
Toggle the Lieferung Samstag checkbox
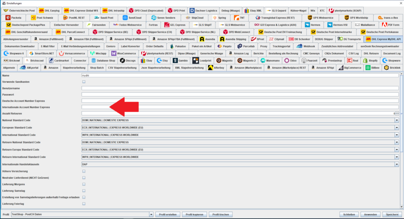[x=84, y=191]
